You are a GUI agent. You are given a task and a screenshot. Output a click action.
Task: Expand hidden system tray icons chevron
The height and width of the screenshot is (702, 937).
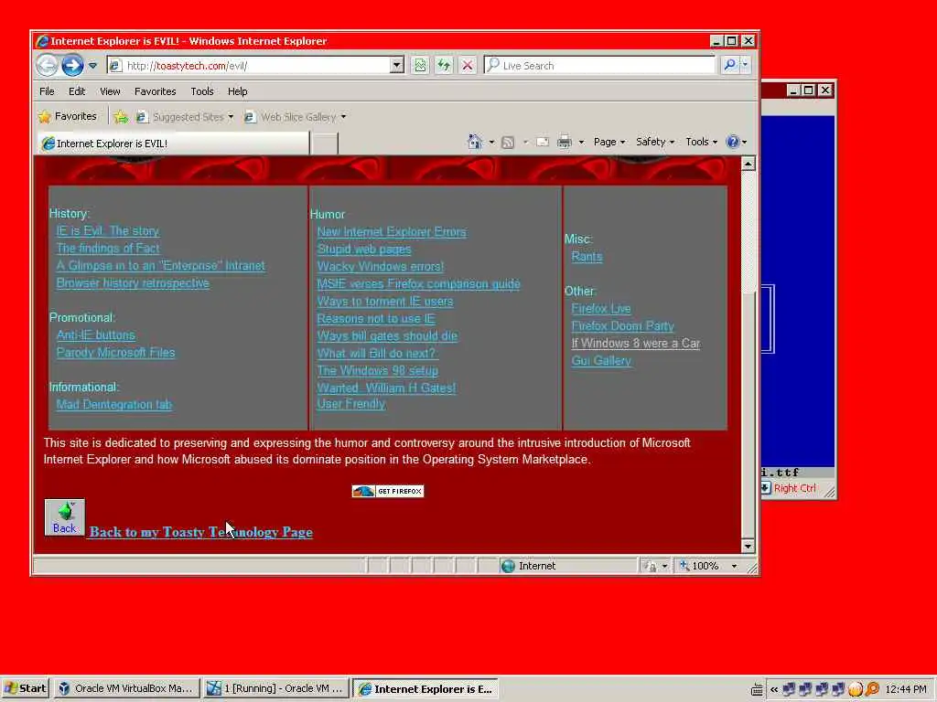click(x=774, y=689)
